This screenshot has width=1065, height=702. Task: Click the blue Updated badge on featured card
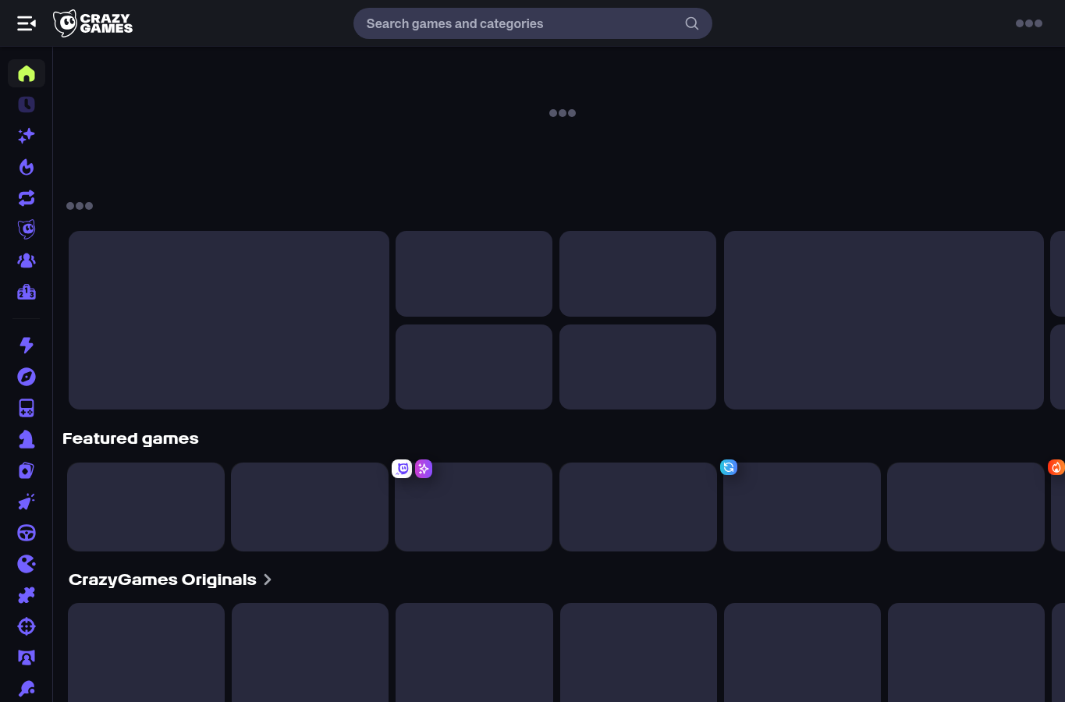(x=729, y=467)
